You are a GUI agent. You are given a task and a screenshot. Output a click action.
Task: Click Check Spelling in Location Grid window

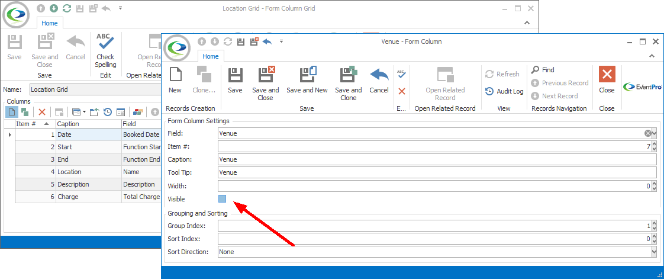(x=105, y=50)
